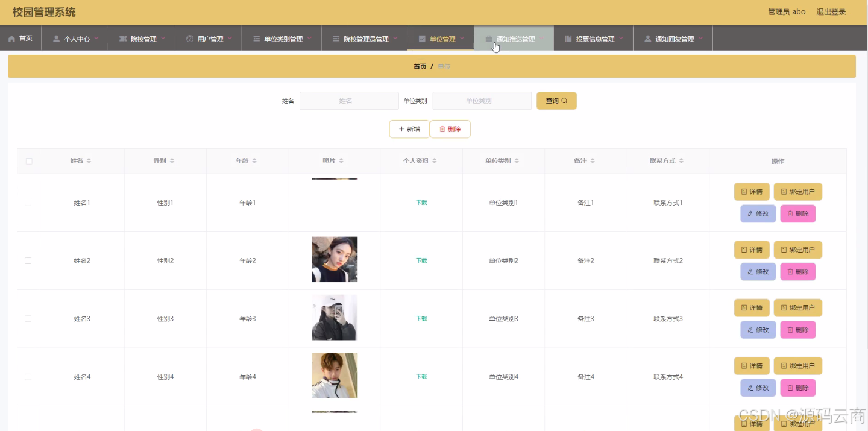Click the person icon of 个人中心
868x431 pixels.
pos(57,39)
